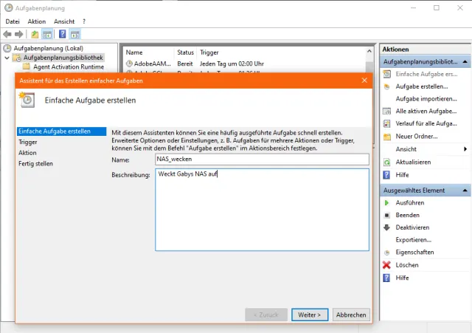472x333 pixels.
Task: Click the Abbrechen button
Action: click(x=350, y=315)
